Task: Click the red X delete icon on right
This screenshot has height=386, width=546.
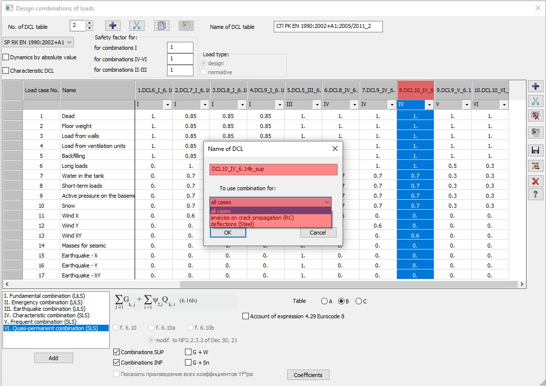Action: [536, 181]
